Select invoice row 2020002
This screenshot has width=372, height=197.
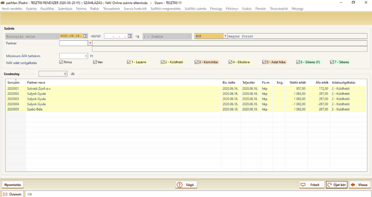point(186,94)
